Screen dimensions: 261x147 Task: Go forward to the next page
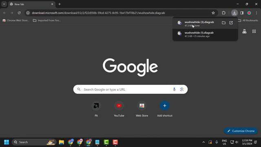pyautogui.click(x=12, y=13)
